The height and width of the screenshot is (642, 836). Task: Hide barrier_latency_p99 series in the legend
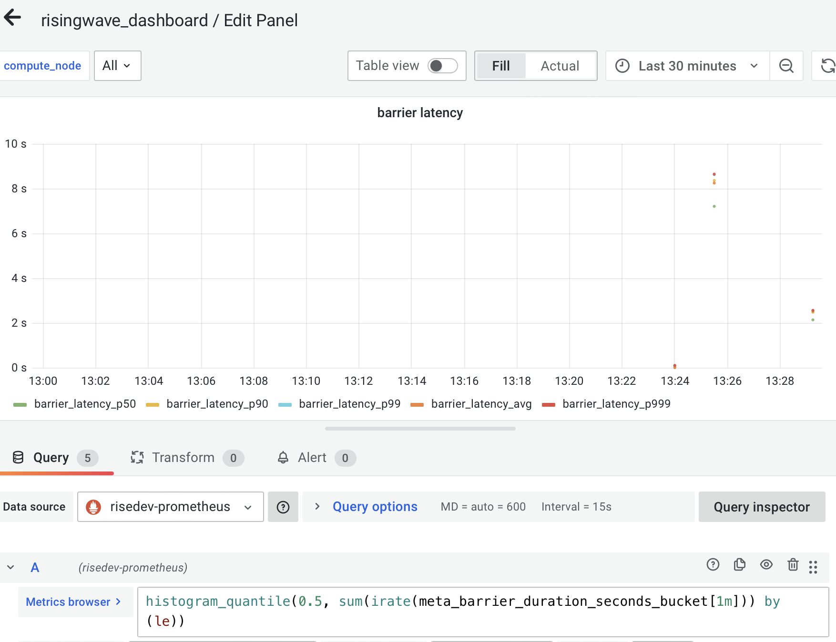(349, 403)
